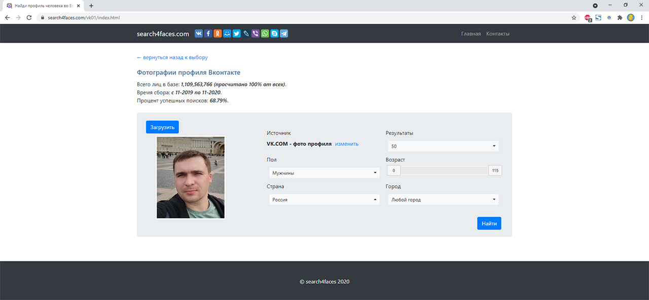Click the © search4faces 2020 footer text

pyautogui.click(x=324, y=282)
